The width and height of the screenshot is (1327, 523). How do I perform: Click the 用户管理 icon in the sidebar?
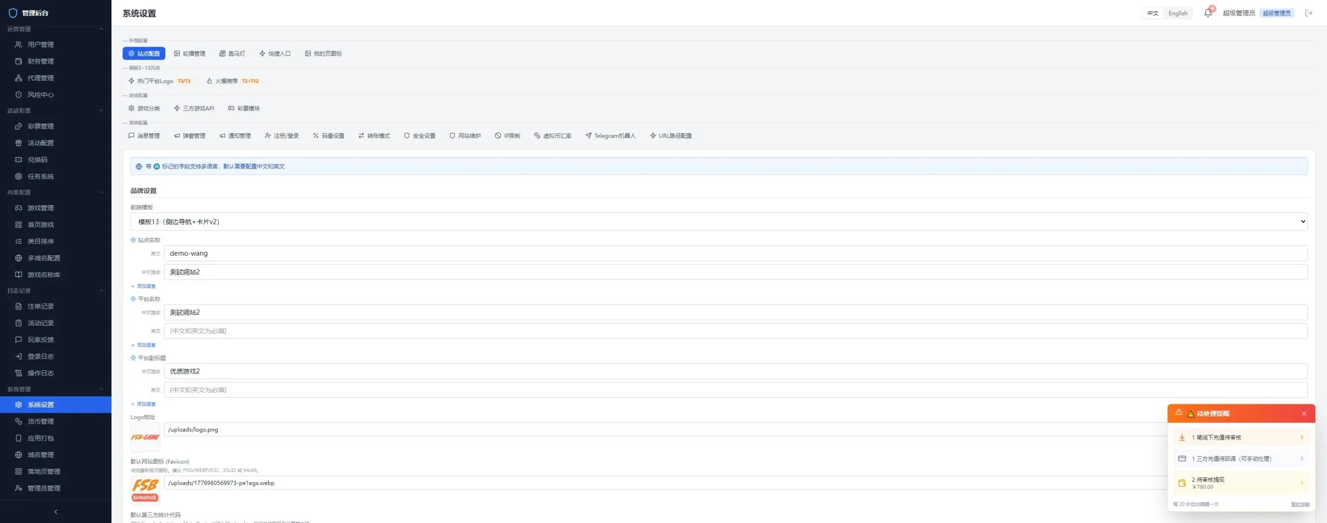(18, 45)
